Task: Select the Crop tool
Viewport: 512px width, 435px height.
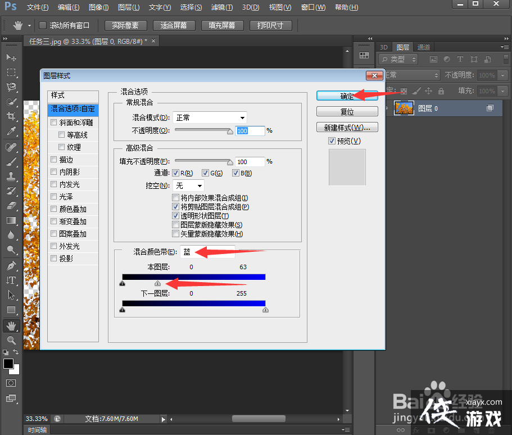Action: coord(11,116)
